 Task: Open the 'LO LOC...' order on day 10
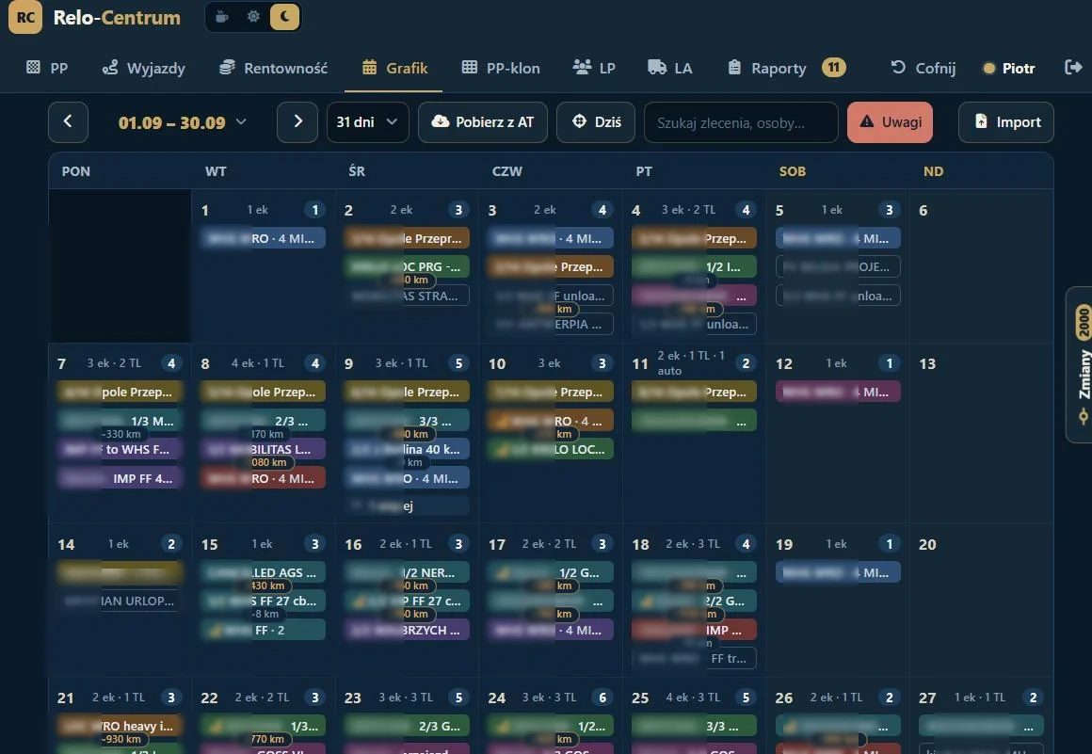(550, 450)
